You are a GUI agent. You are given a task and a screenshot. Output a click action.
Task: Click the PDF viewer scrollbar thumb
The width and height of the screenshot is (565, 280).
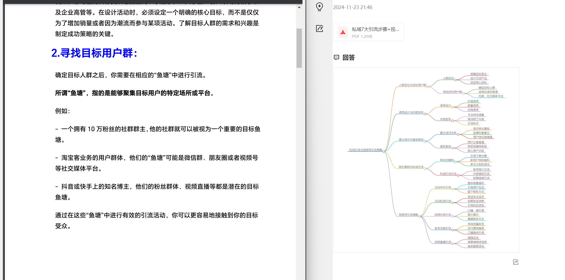tap(299, 46)
